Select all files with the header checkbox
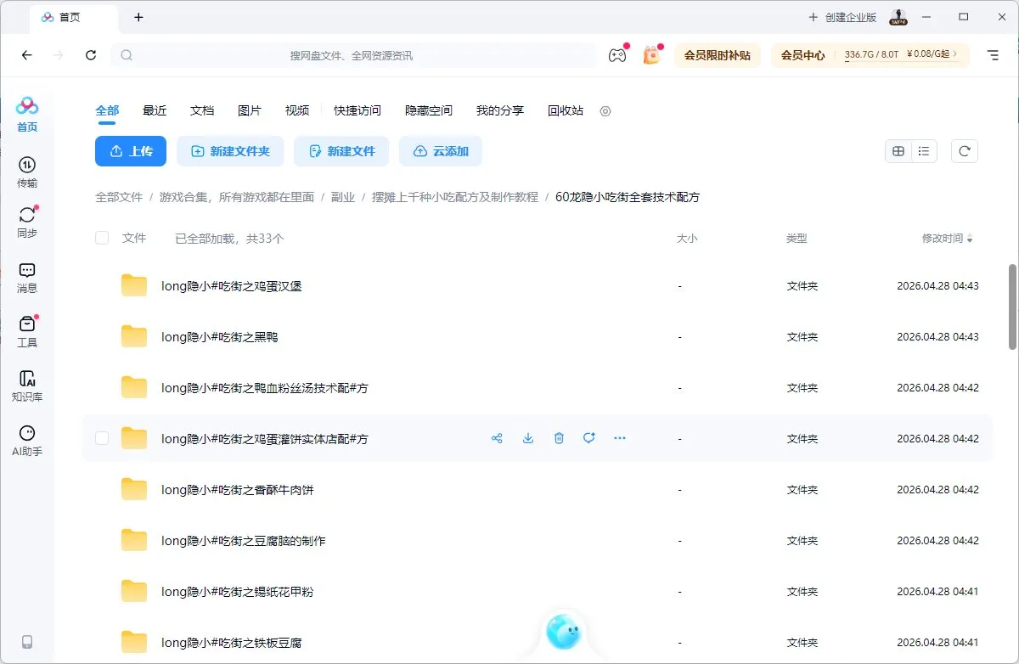1019x664 pixels. (x=101, y=238)
